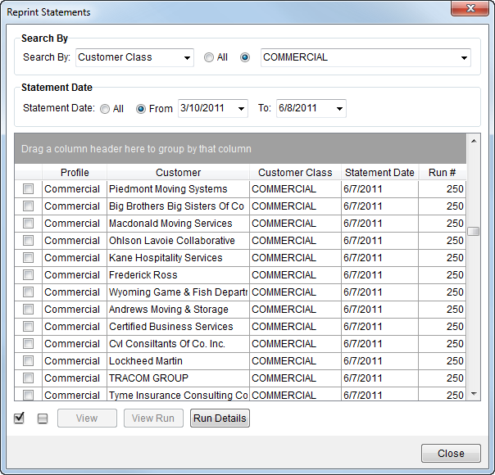Select the From date radio button
The image size is (495, 475).
[x=141, y=108]
